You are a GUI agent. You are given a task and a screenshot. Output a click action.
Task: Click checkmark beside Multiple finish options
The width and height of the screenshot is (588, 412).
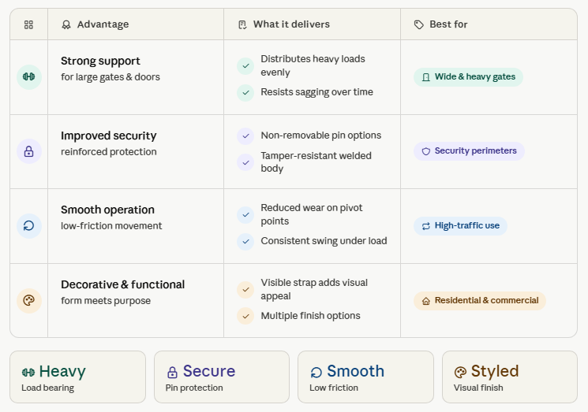pyautogui.click(x=245, y=316)
